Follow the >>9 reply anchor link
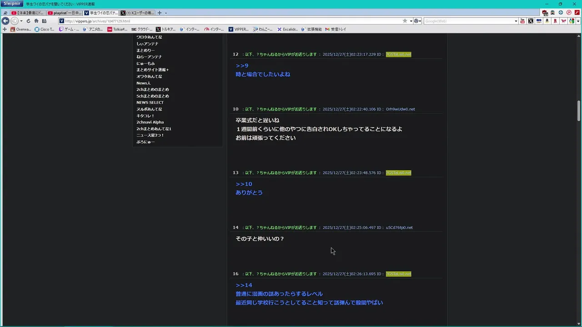 (x=242, y=66)
